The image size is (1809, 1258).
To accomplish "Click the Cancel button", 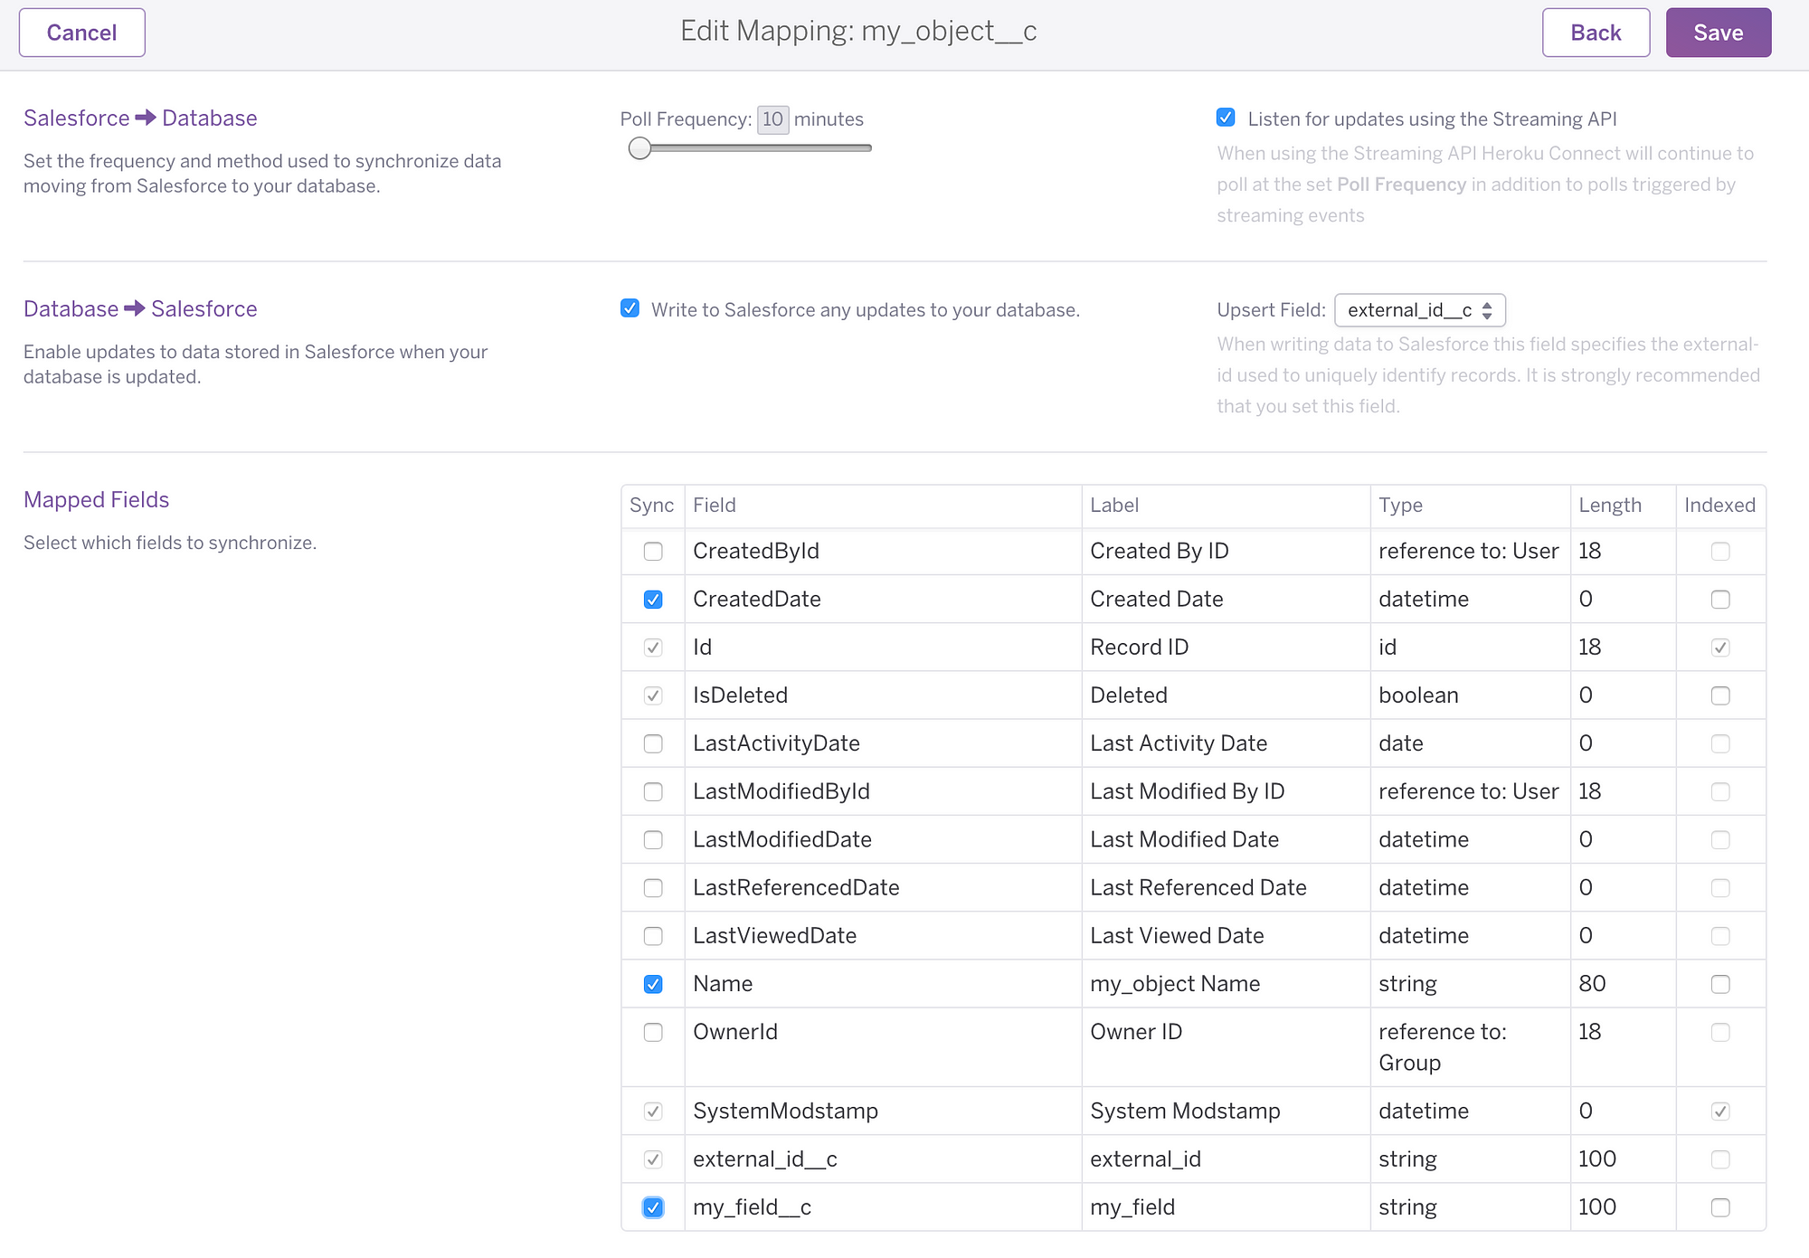I will point(82,33).
